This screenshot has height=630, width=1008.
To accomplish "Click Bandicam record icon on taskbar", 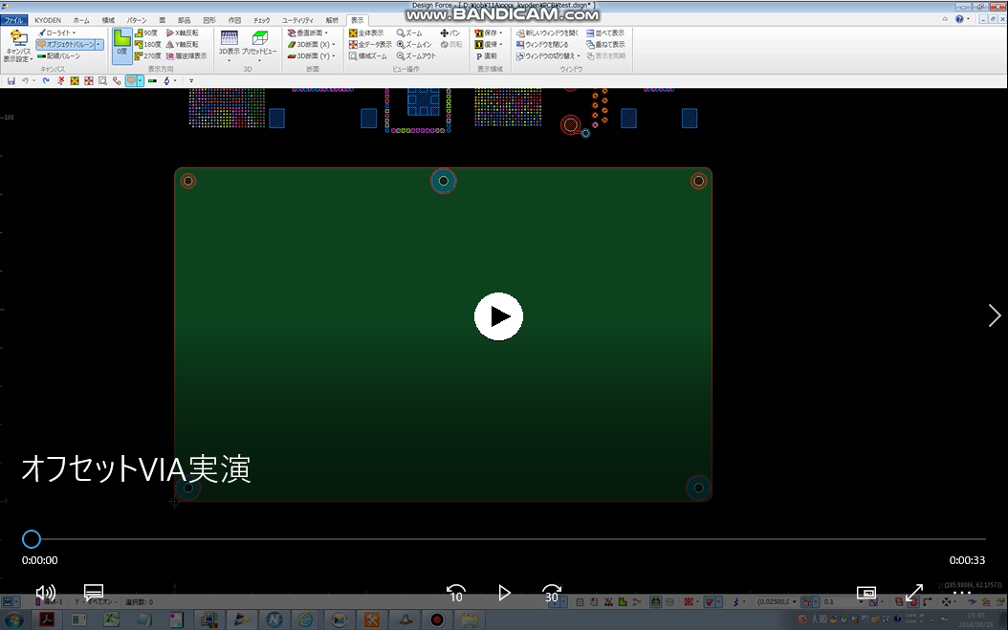I will (x=436, y=619).
